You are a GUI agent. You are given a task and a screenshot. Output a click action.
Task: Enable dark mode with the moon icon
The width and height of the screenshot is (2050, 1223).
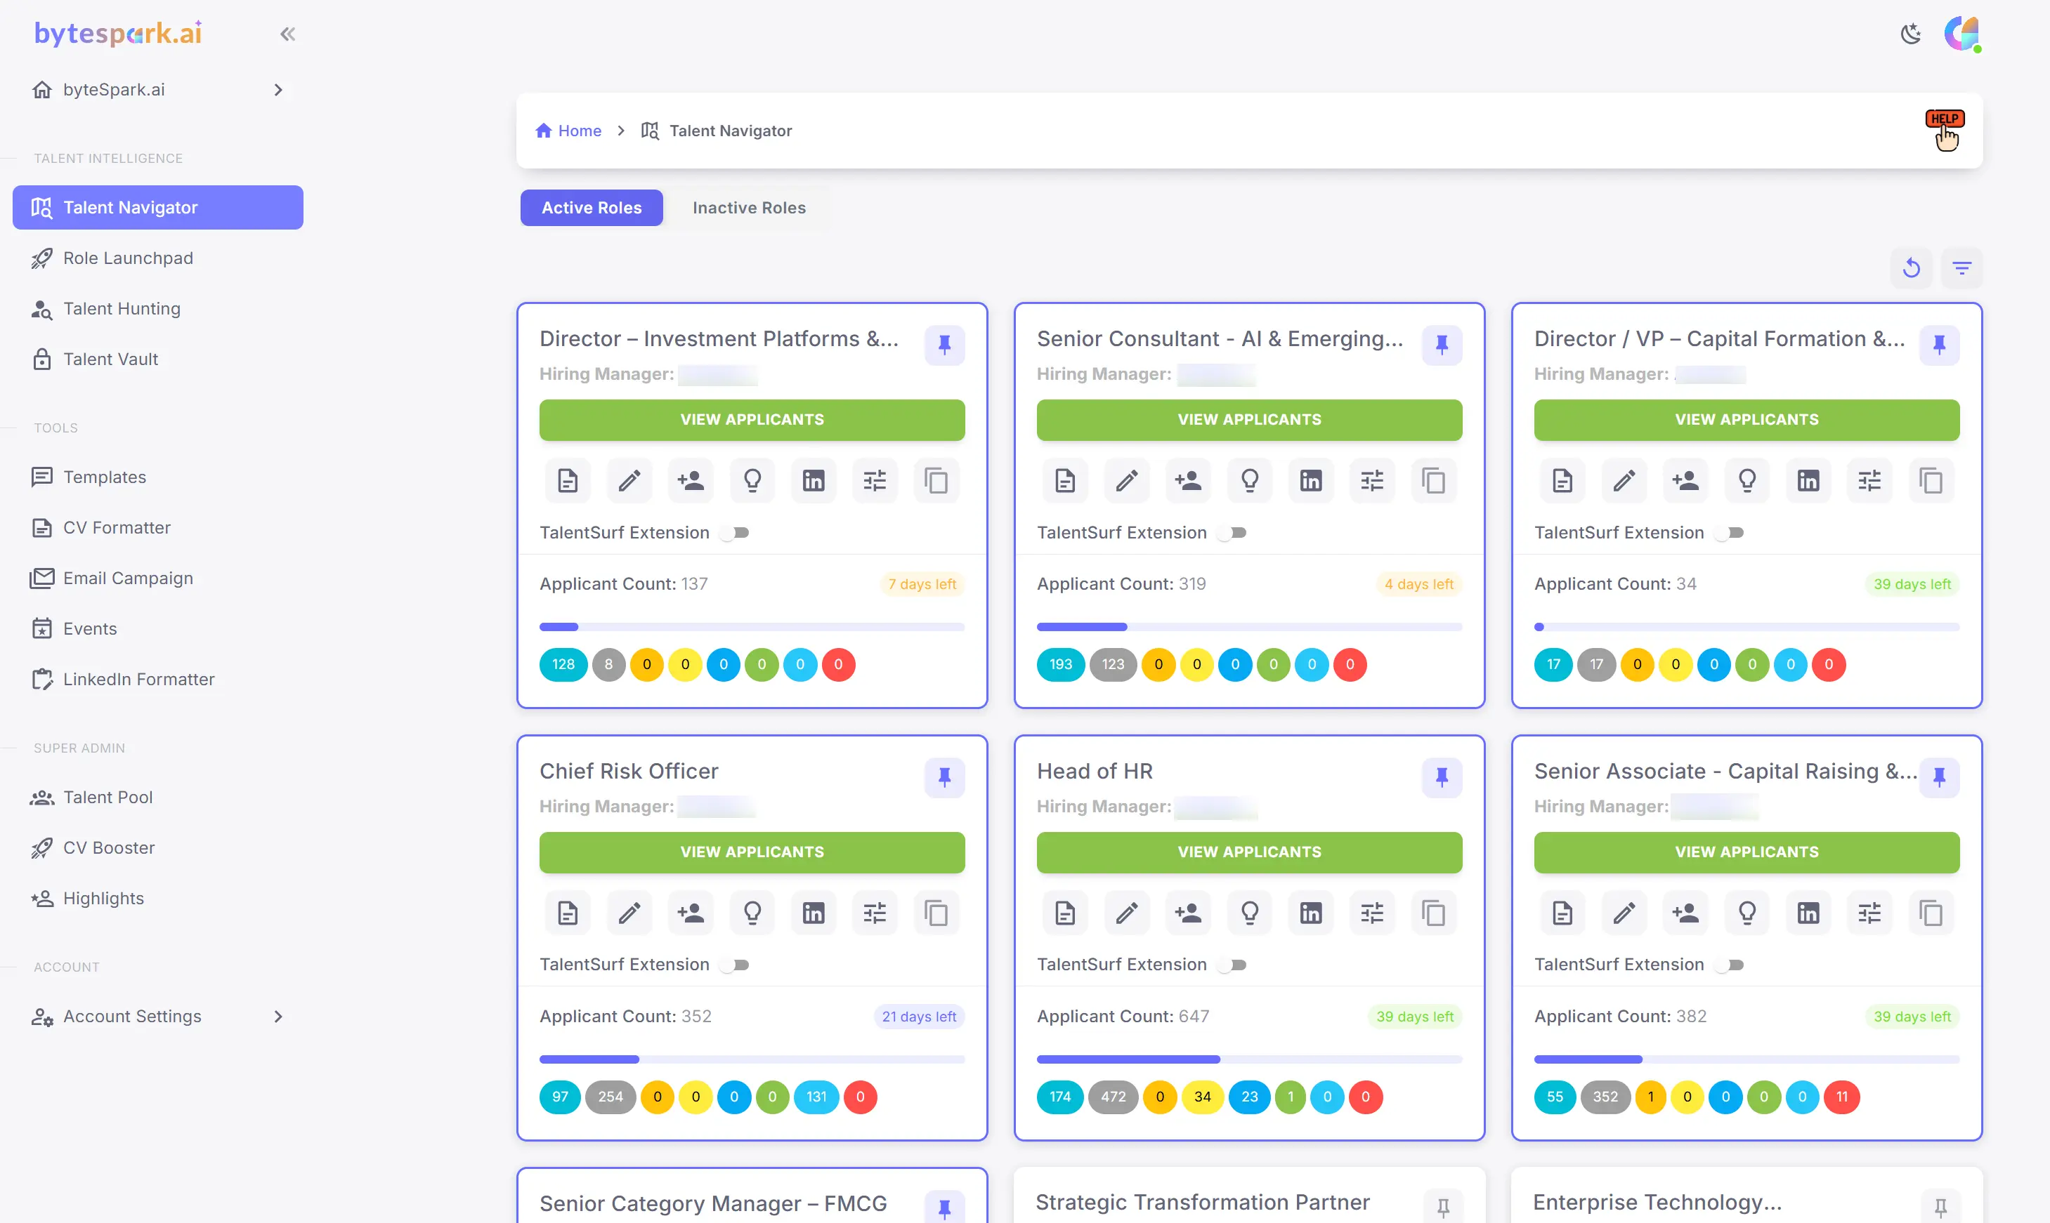click(x=1912, y=34)
